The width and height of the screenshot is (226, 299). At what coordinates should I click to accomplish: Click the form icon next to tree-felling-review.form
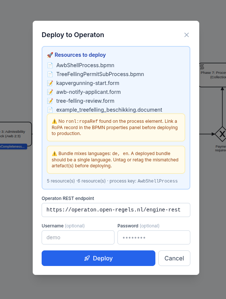click(x=50, y=101)
